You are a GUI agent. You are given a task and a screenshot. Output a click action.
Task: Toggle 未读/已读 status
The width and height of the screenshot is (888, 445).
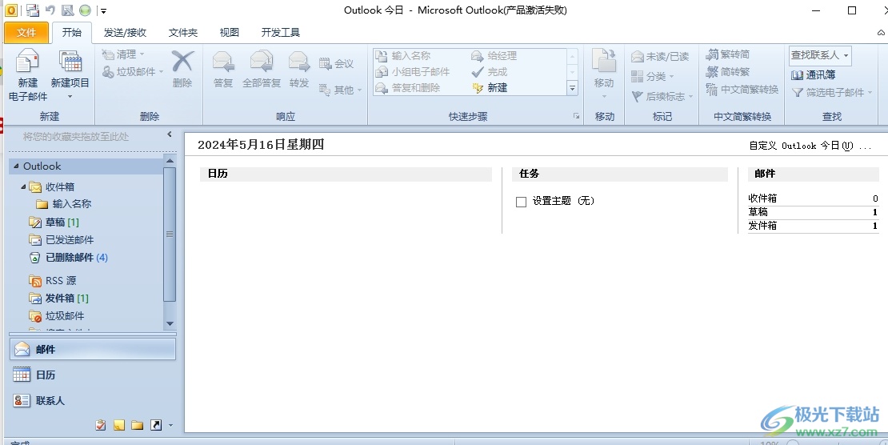tap(660, 57)
